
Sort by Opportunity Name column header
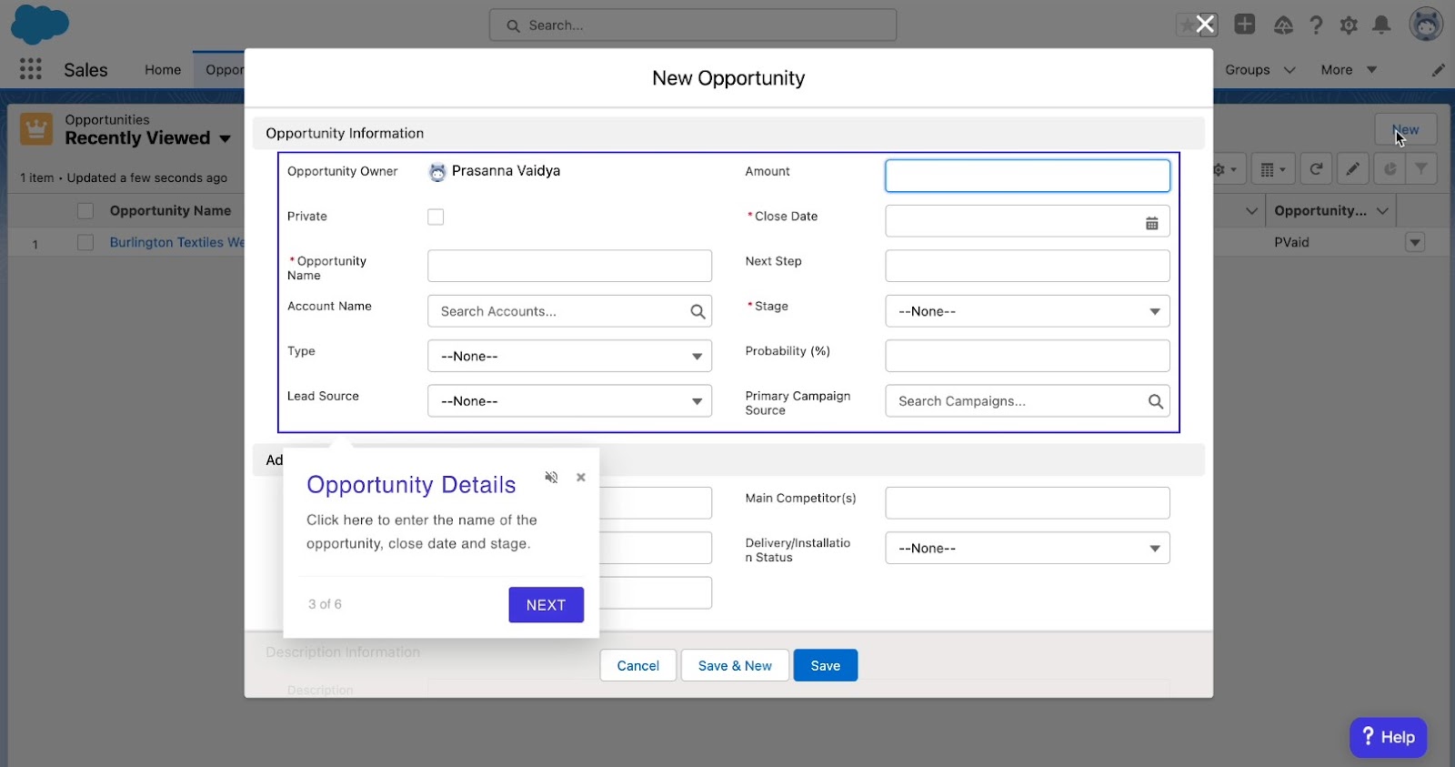coord(170,211)
